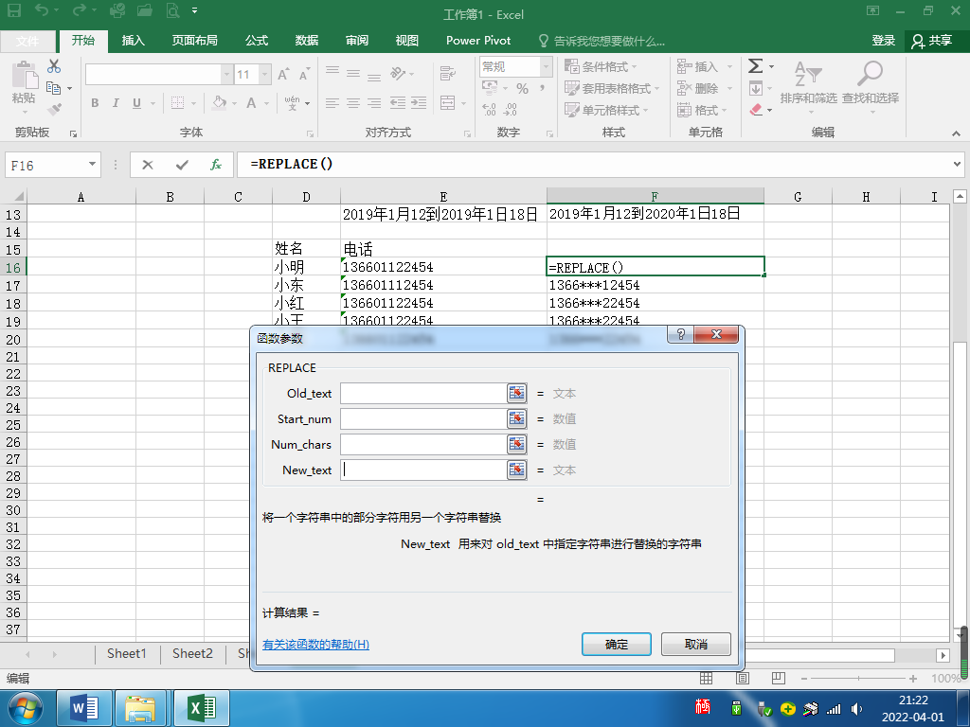Open the Conditional Formatting dropdown
Viewport: 970px width, 727px height.
(601, 67)
